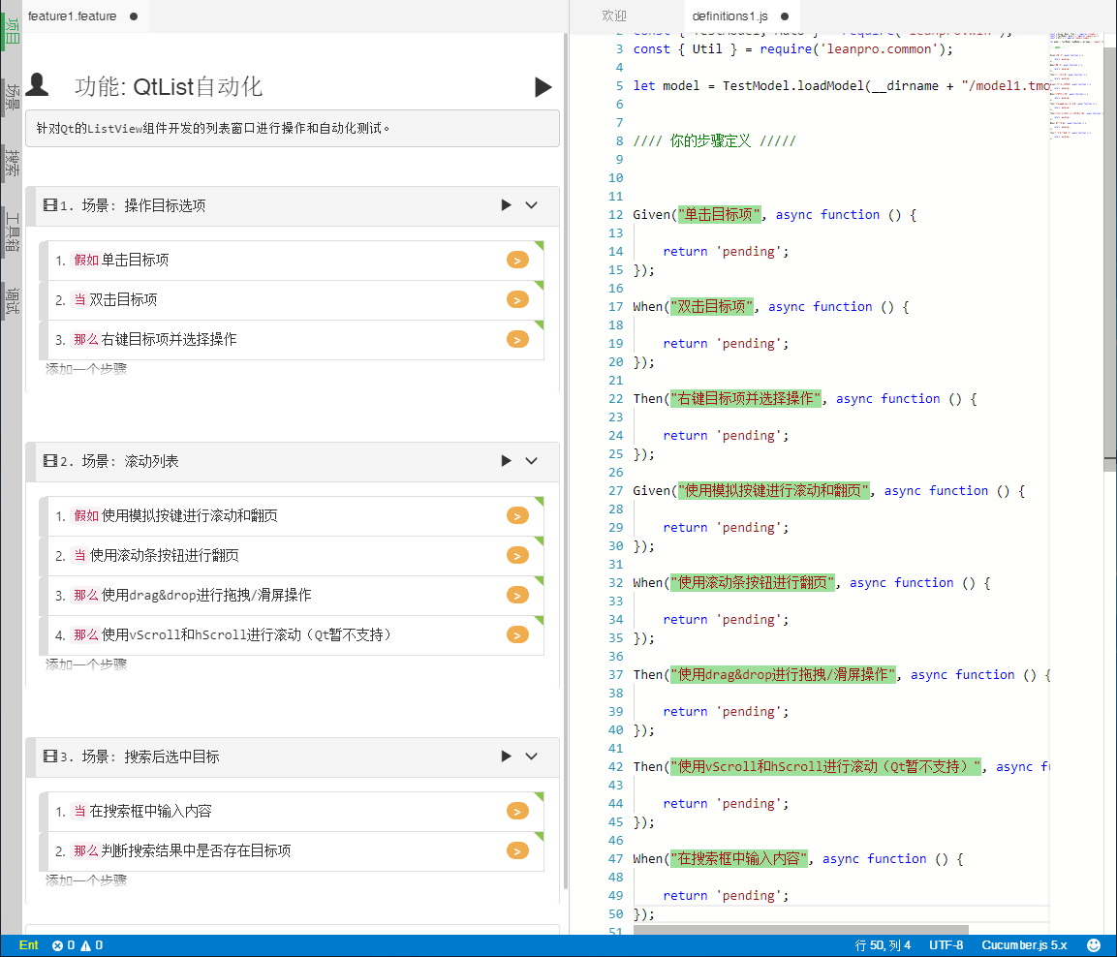Select step 那么 判断搜索结果中是否存在目标项
This screenshot has width=1117, height=957.
coord(292,850)
